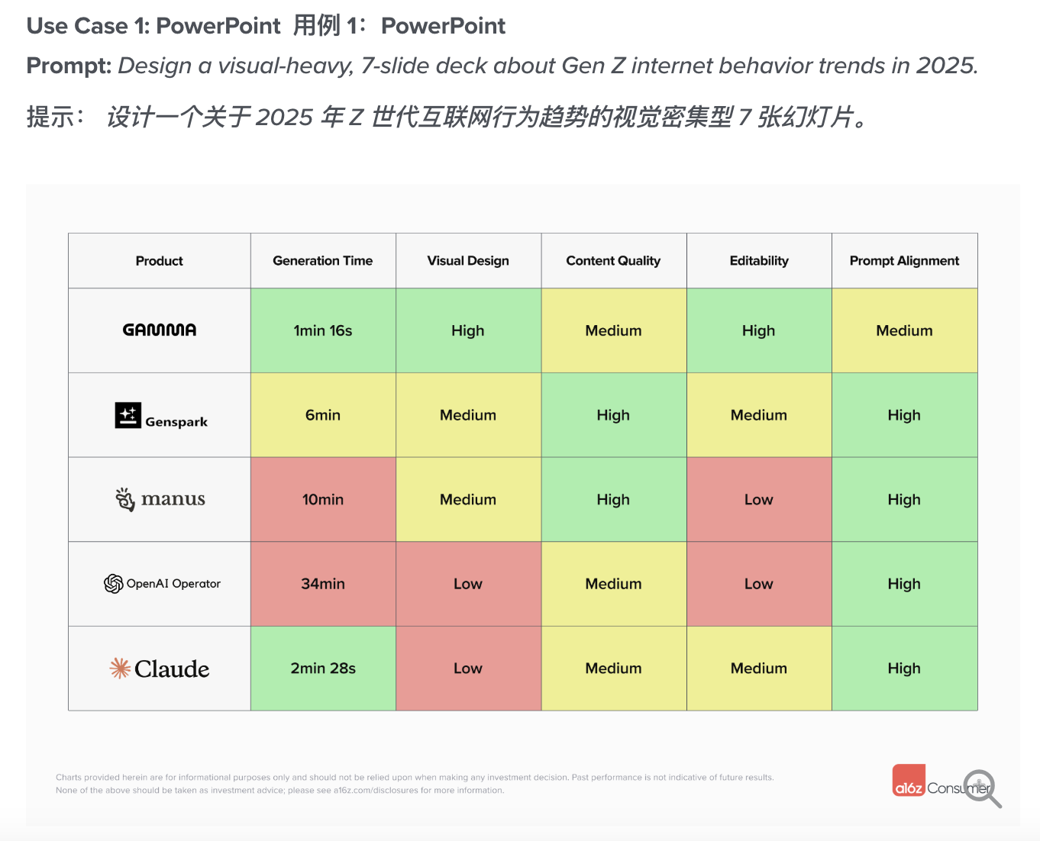Screen dimensions: 1040x841
Task: Click the green 1min 16s cell
Action: tap(323, 330)
